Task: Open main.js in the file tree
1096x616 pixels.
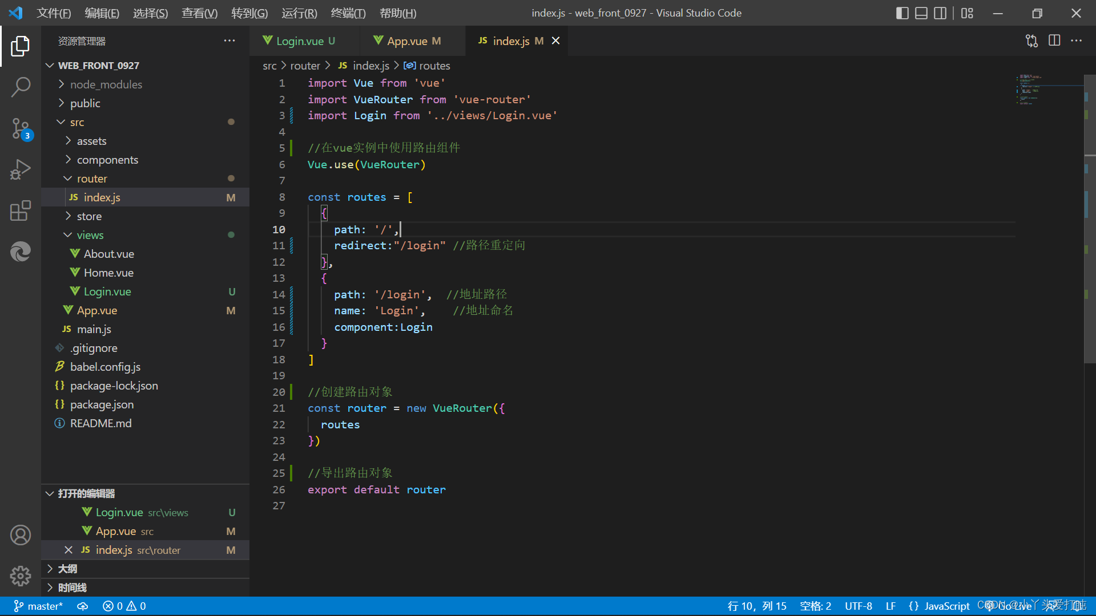Action: [94, 329]
